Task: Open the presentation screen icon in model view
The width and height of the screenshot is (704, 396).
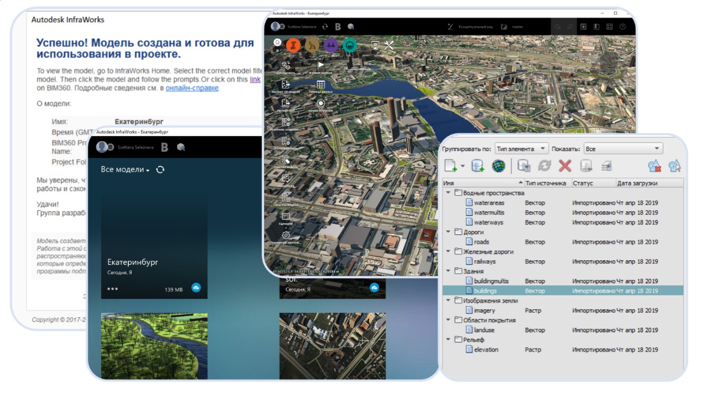Action: (x=375, y=46)
